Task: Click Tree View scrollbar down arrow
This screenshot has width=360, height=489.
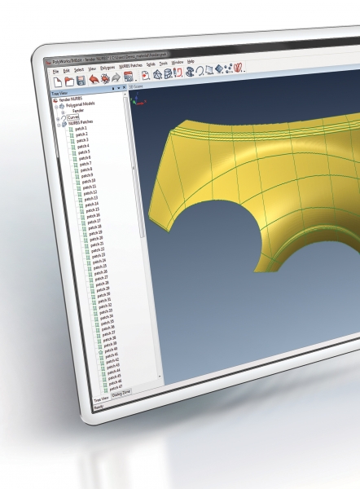Action: [160, 377]
